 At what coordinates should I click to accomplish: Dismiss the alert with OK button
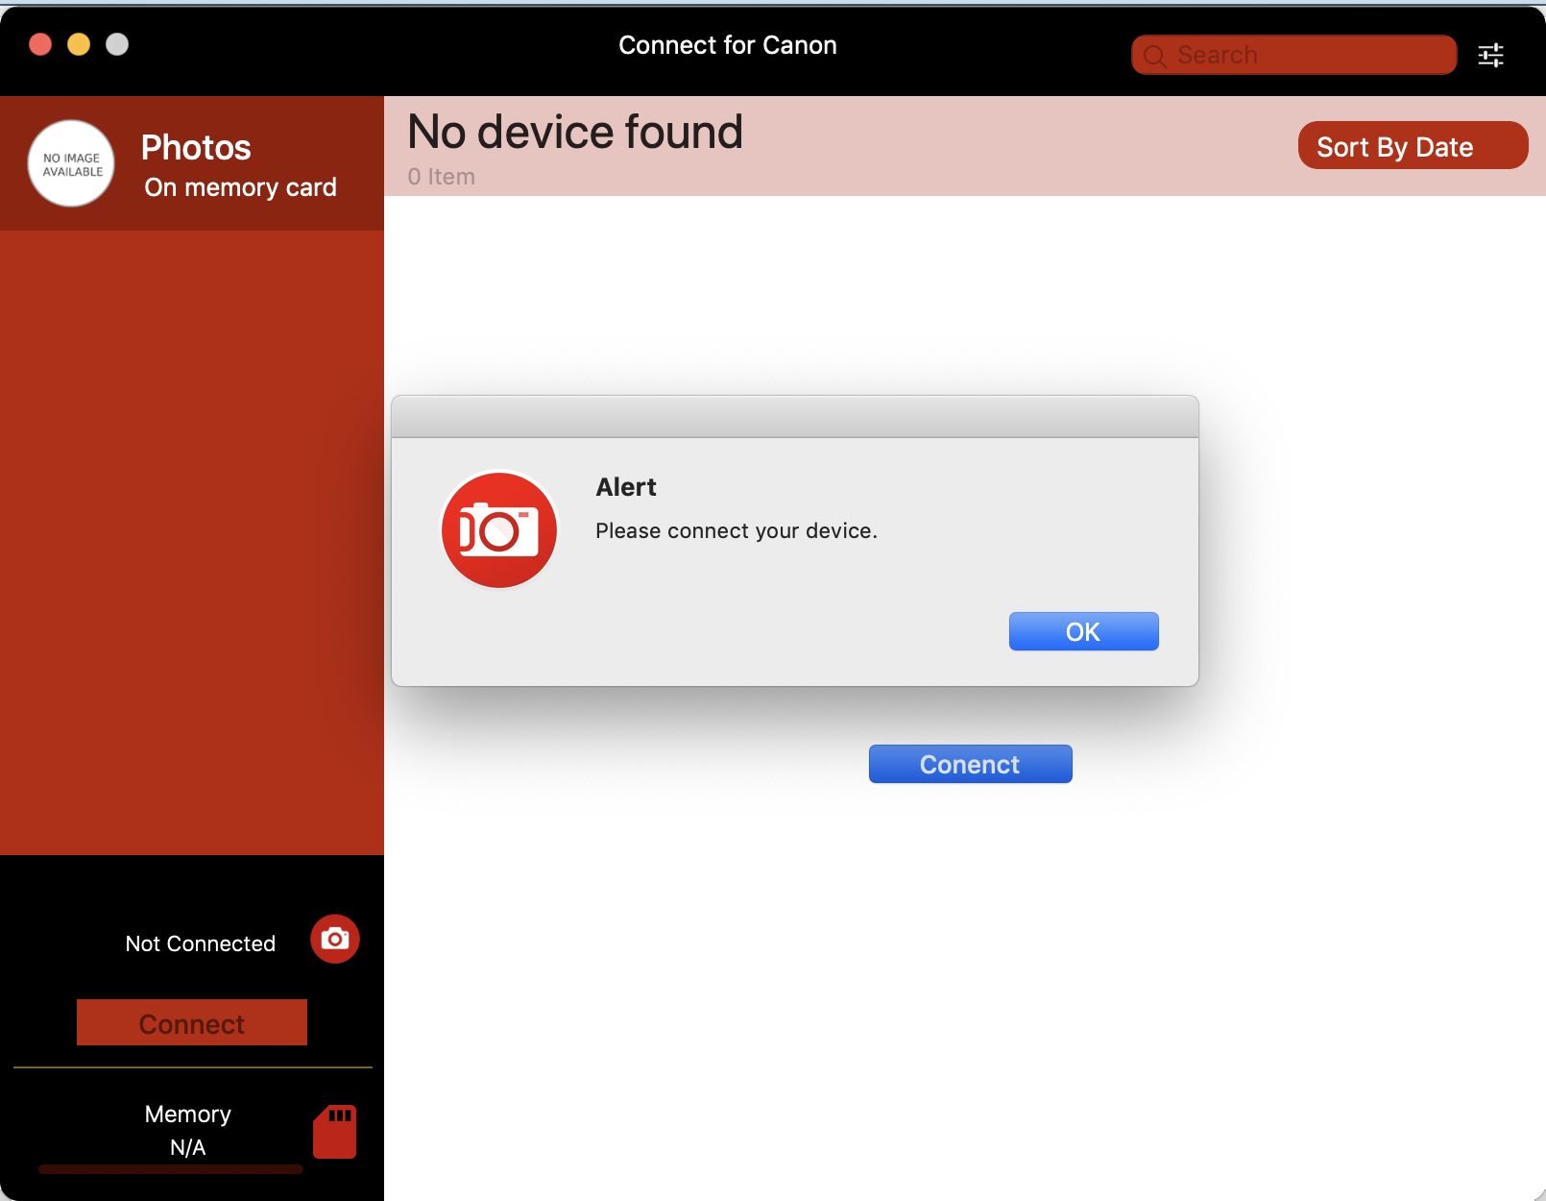click(x=1083, y=631)
